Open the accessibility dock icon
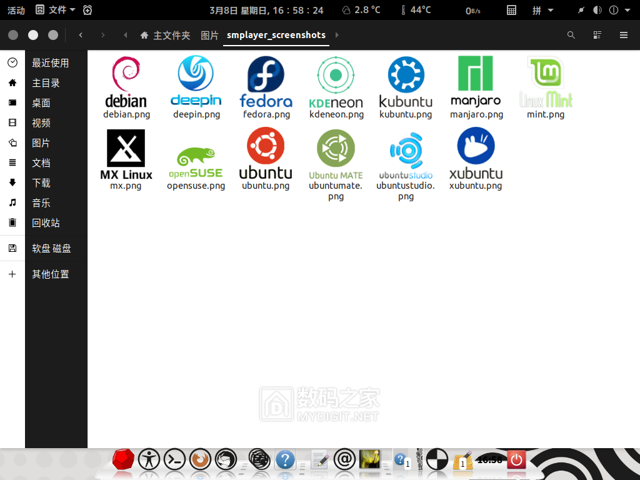Viewport: 640px width, 480px height. pyautogui.click(x=149, y=459)
